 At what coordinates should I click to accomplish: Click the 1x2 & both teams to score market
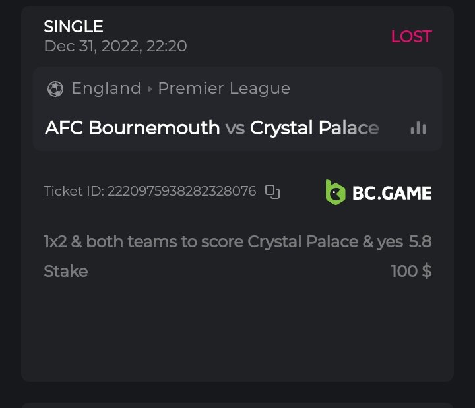(x=222, y=242)
